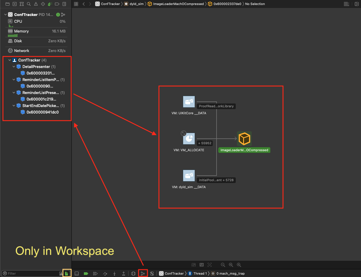This screenshot has width=361, height=277.
Task: Hide the debug area panel
Action: tap(77, 273)
